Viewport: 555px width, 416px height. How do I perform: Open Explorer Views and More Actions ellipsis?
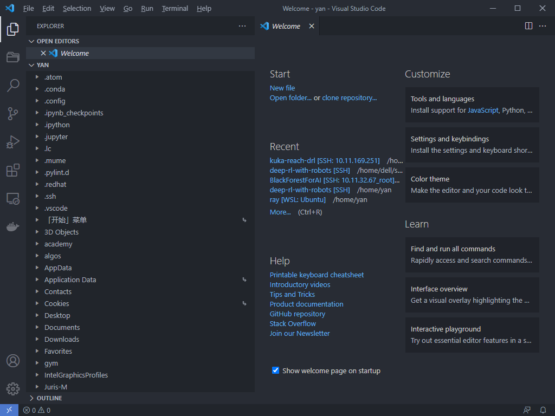point(242,26)
